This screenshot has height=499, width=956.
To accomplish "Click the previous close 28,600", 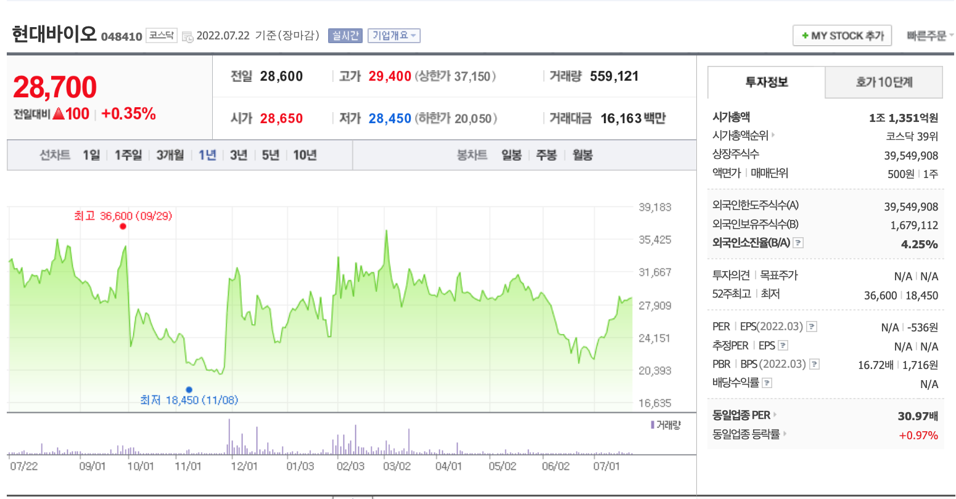I will click(x=281, y=76).
